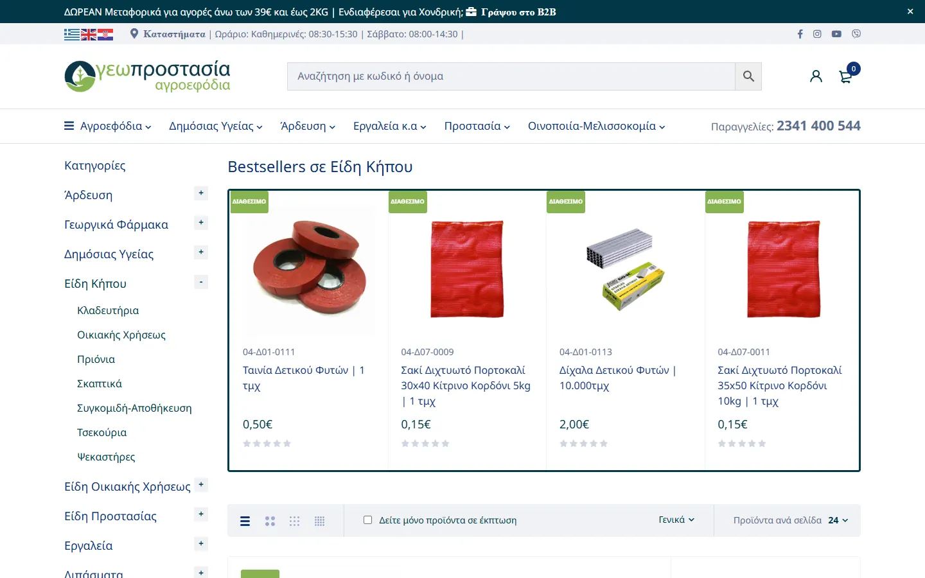Click the search magnifier button

click(x=748, y=76)
